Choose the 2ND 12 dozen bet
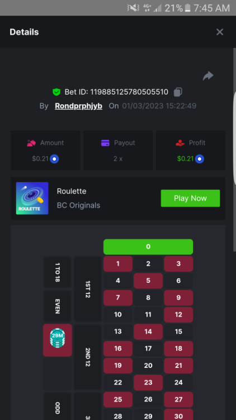Screen dimensions: 236x420 87,357
